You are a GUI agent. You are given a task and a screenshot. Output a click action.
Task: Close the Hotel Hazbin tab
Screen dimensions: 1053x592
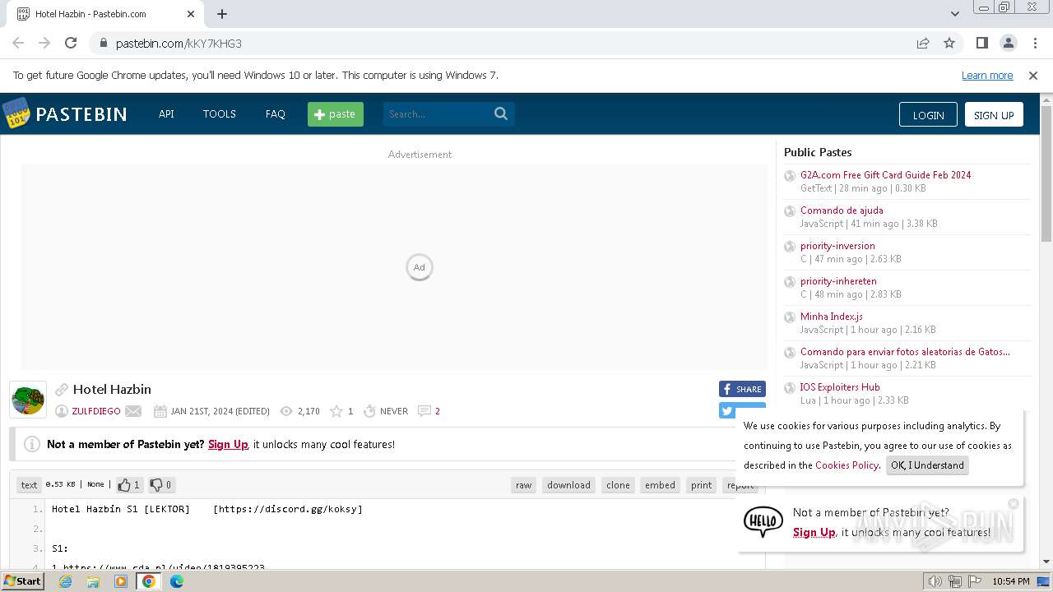(191, 14)
